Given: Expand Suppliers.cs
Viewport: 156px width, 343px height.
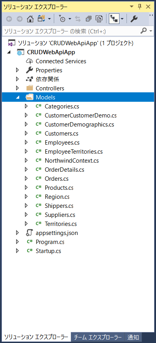Looking at the screenshot, I should [x=26, y=215].
